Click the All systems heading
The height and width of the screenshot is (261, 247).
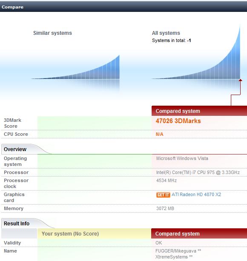coord(166,33)
